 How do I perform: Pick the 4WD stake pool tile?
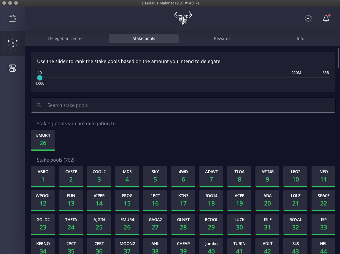click(183, 176)
